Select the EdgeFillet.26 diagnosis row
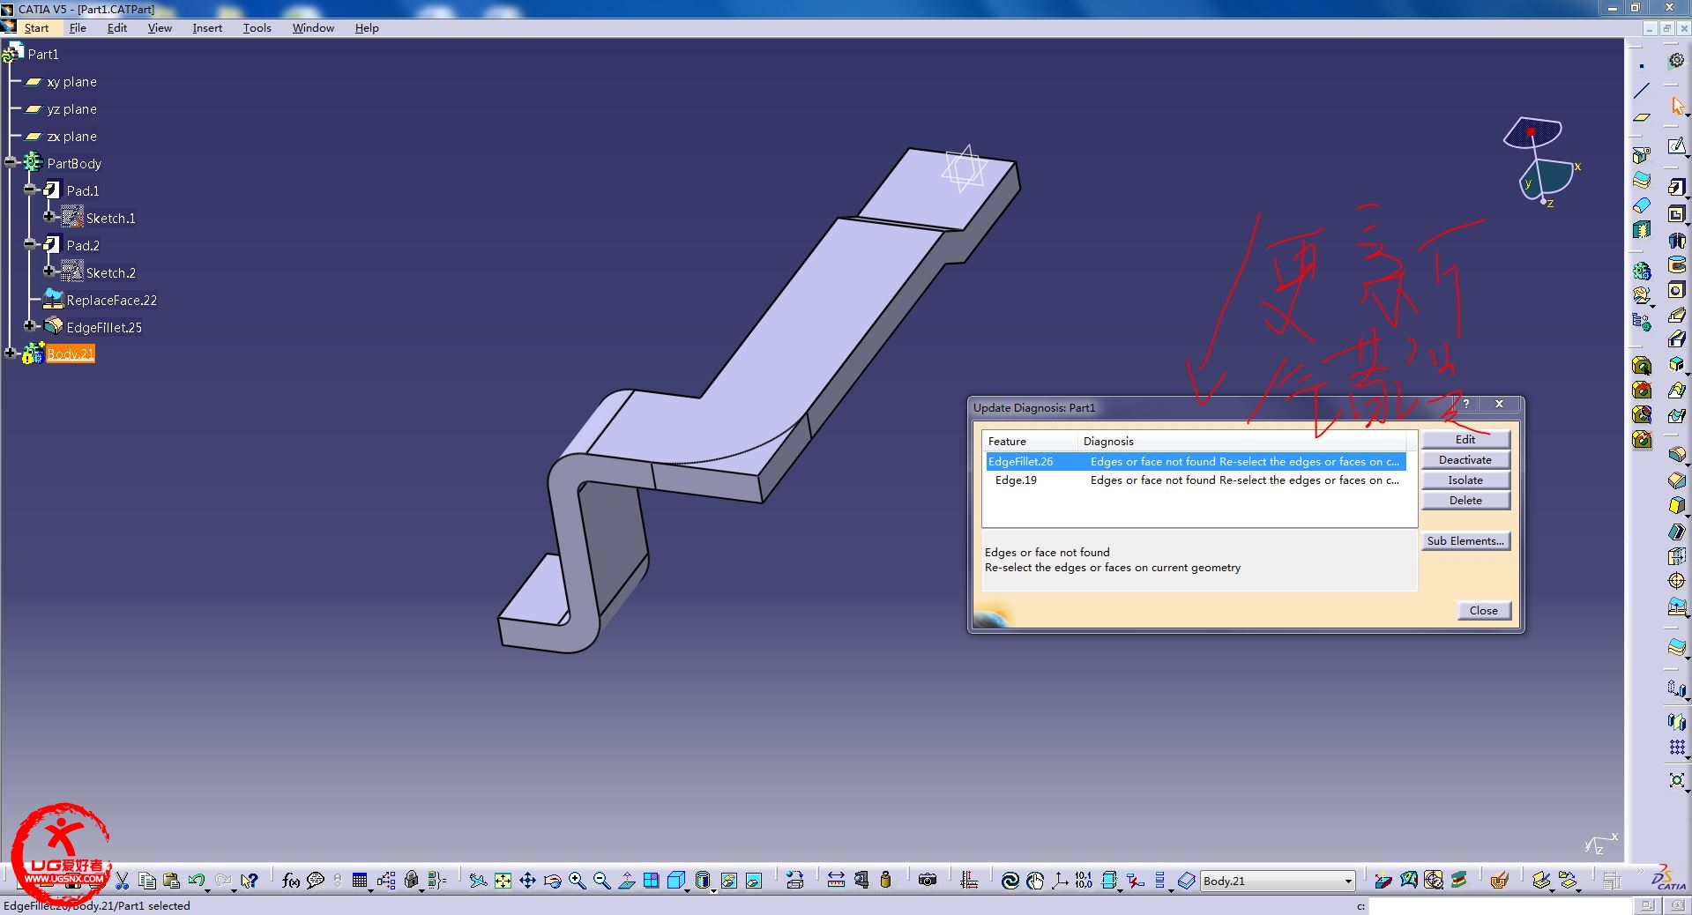The height and width of the screenshot is (915, 1692). click(1196, 461)
